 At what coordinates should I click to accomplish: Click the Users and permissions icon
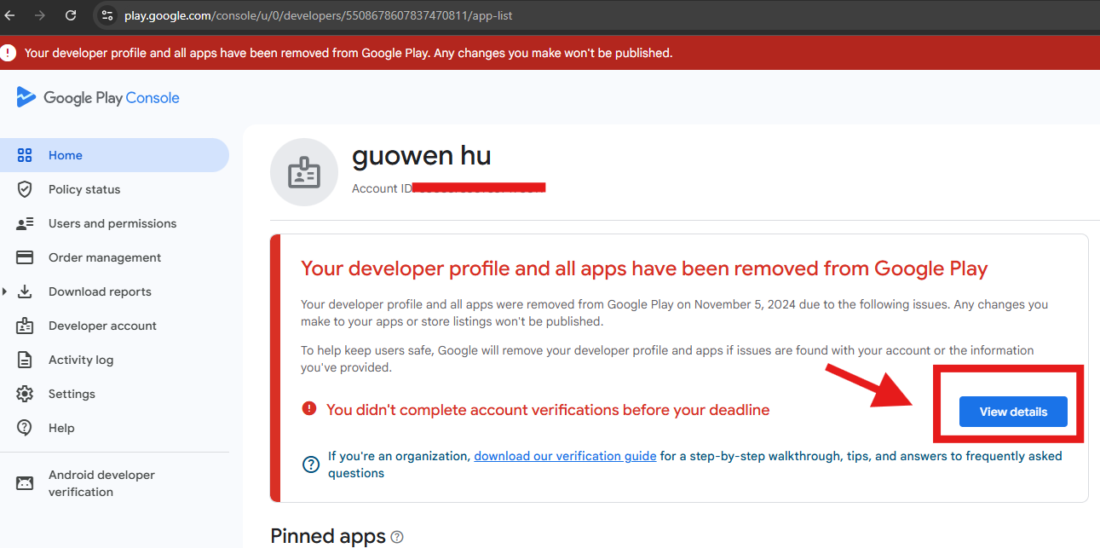(x=25, y=223)
